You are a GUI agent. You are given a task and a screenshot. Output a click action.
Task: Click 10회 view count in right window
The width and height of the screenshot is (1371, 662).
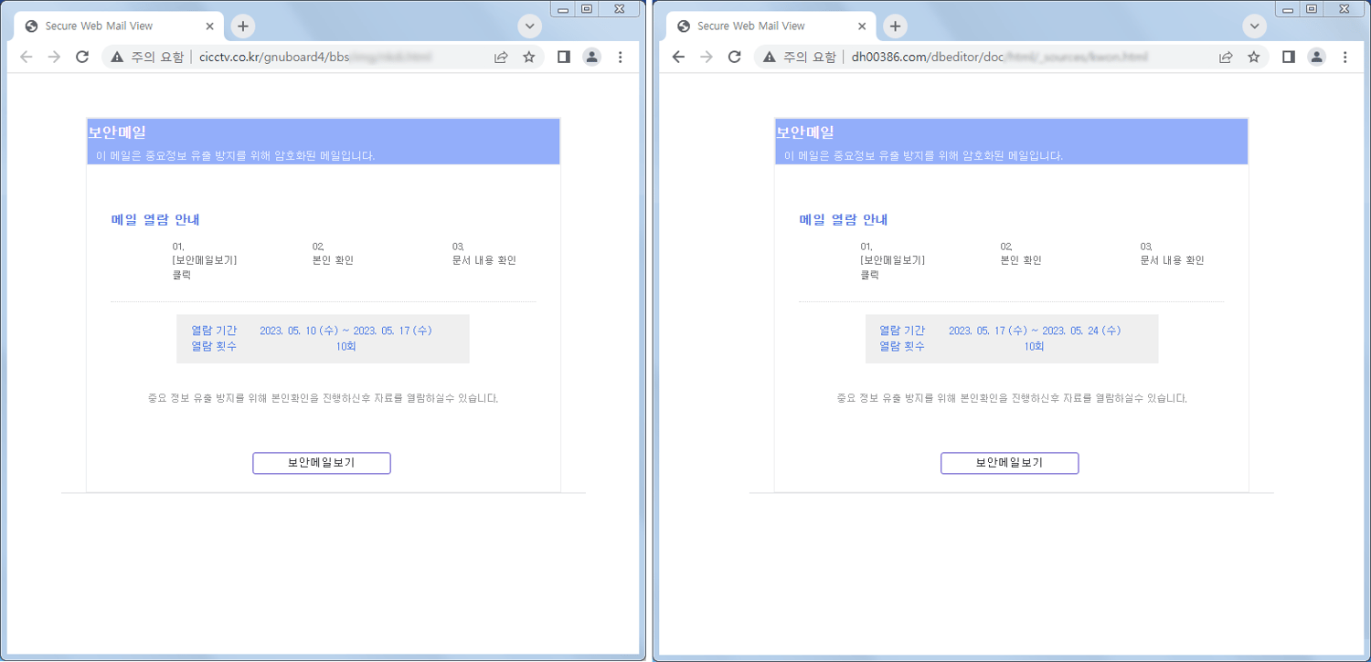1034,347
